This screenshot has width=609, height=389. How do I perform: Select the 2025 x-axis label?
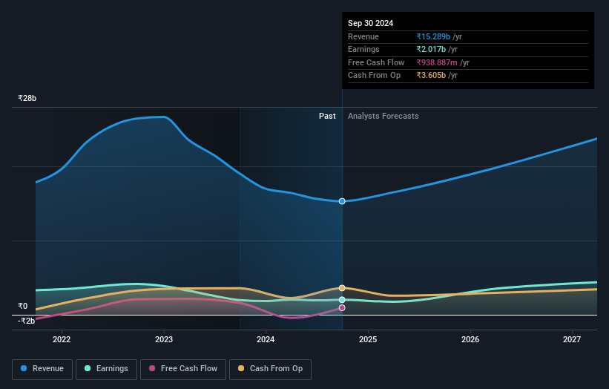(368, 339)
